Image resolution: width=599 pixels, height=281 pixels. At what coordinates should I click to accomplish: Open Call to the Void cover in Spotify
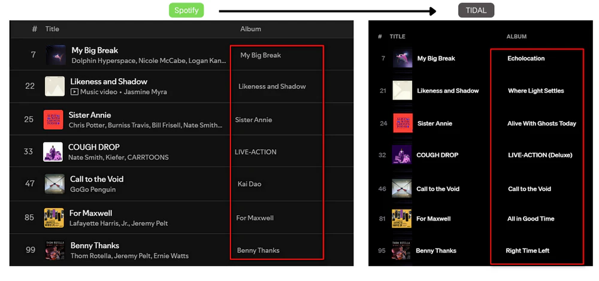coord(55,184)
